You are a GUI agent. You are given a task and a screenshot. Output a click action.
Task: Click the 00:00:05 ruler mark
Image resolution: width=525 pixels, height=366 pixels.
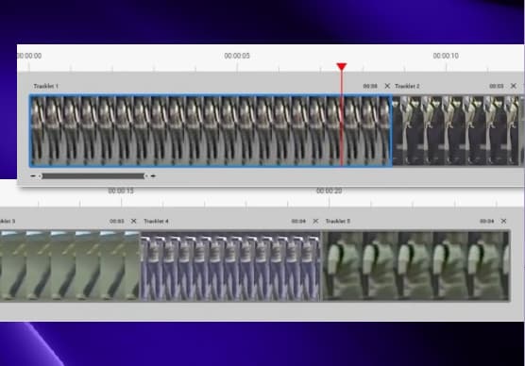pyautogui.click(x=237, y=56)
